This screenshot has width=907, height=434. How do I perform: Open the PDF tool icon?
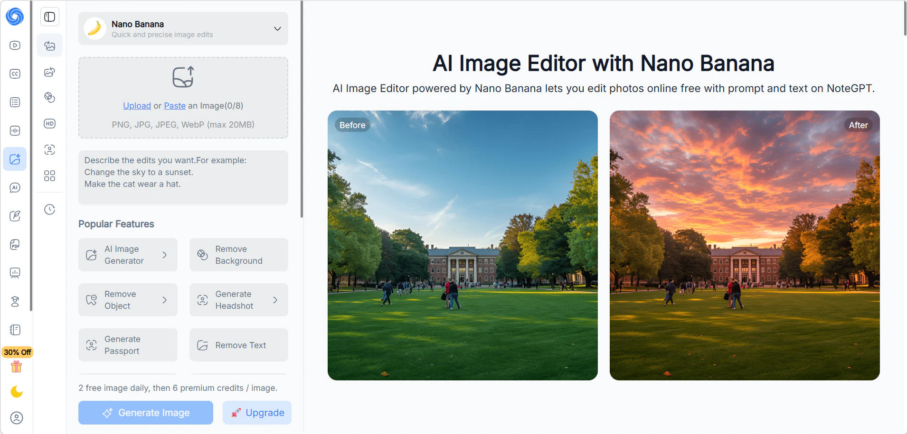[15, 245]
